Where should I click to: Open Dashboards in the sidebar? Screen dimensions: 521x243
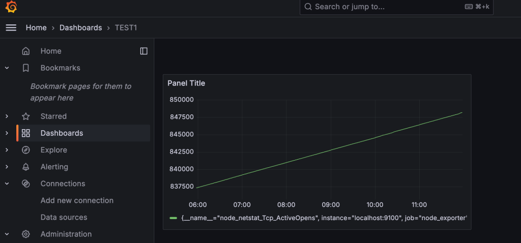click(x=62, y=133)
